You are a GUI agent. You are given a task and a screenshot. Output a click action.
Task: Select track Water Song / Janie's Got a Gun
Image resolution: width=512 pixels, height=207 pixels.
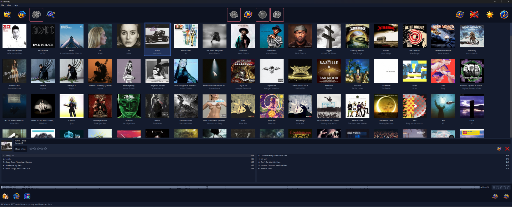click(x=128, y=168)
